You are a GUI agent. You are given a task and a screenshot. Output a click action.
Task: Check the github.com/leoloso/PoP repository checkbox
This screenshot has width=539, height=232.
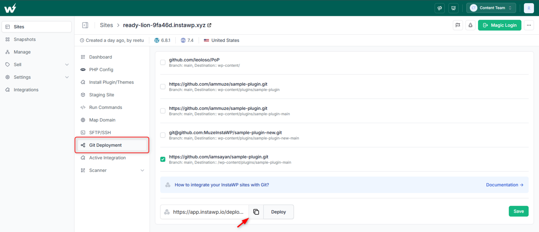(x=163, y=62)
